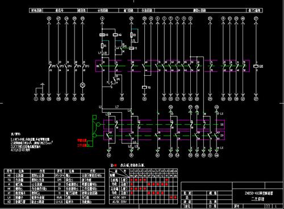The width and height of the screenshot is (284, 209).
Task: Select the technical notes text block
Action: click(x=31, y=142)
